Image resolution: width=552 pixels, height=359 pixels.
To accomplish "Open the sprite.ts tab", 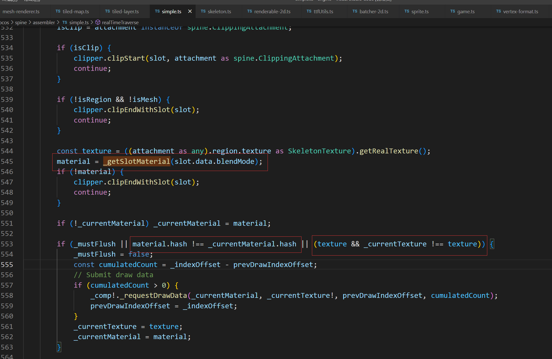I will pyautogui.click(x=420, y=11).
